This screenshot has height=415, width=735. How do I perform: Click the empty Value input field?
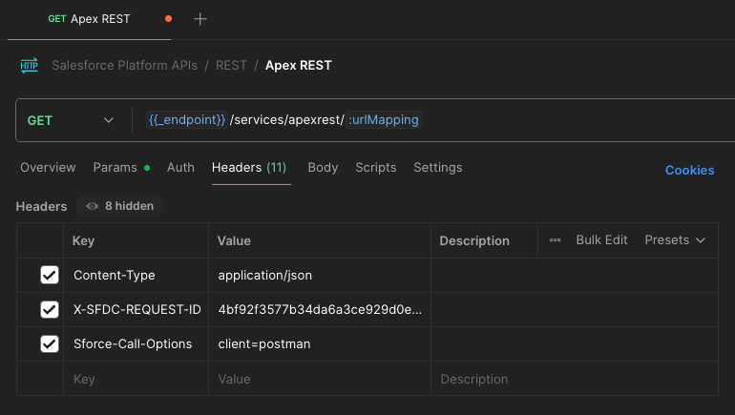[320, 379]
